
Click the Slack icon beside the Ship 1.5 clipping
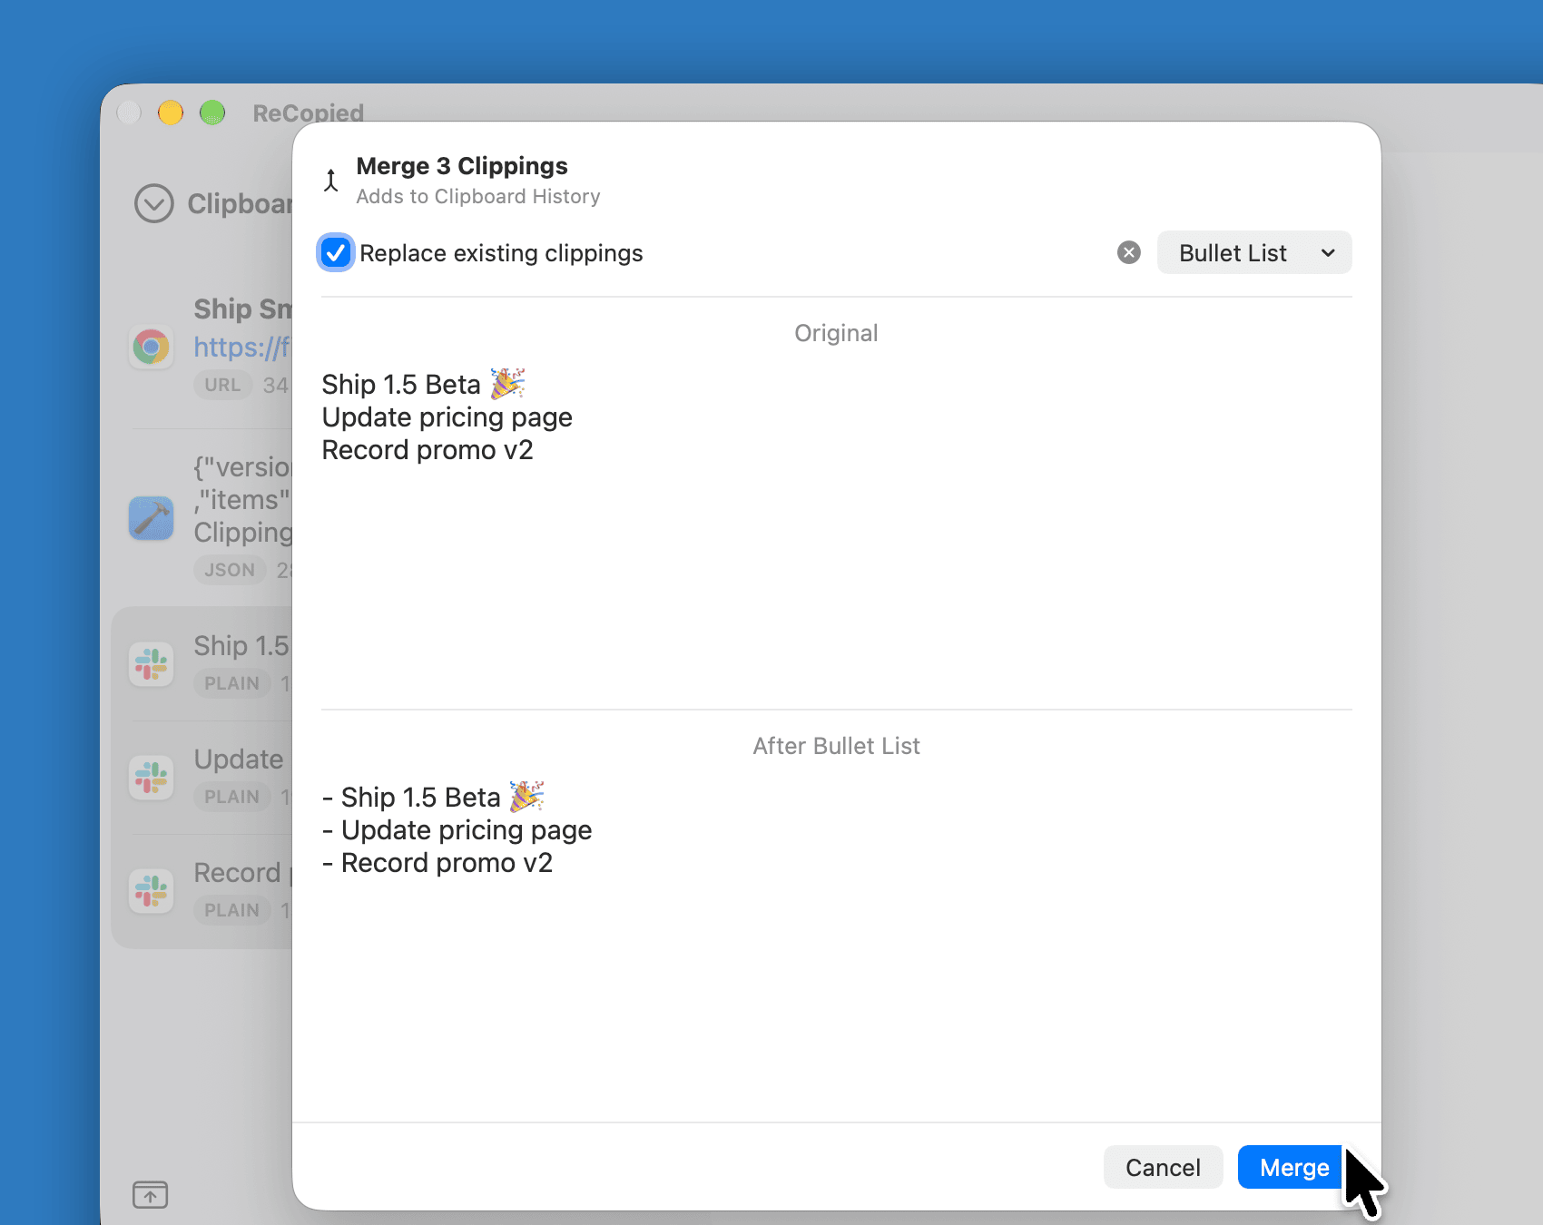click(152, 664)
